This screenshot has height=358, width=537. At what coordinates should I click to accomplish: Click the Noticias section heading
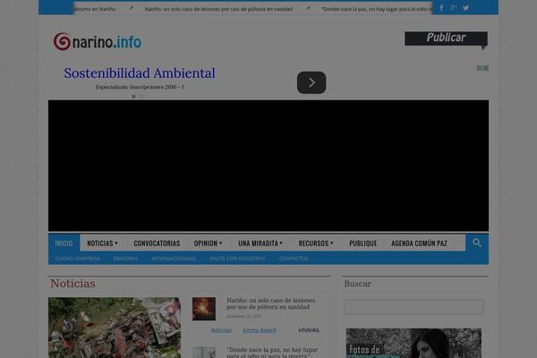[73, 284]
